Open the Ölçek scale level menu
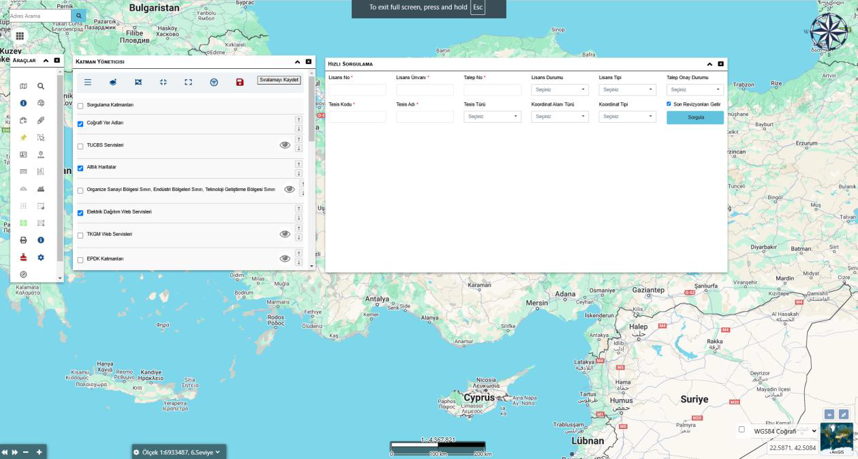 tap(178, 452)
